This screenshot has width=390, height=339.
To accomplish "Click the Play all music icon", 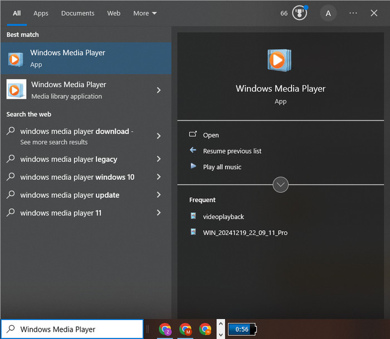I will tap(193, 166).
